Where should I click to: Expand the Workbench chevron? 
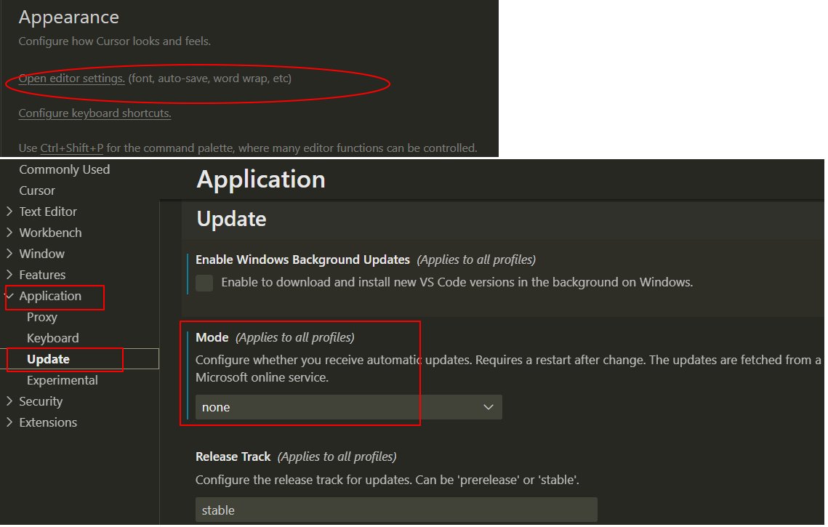pyautogui.click(x=9, y=233)
